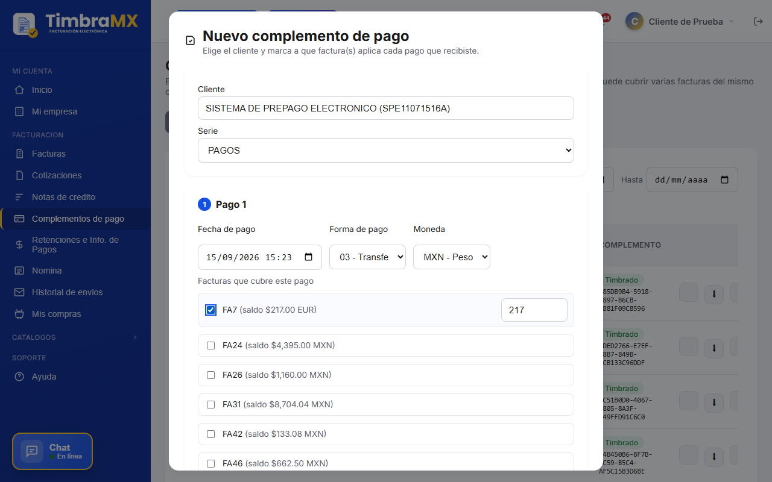Check the FA31 invoice checkbox
The image size is (772, 482).
[x=210, y=404]
